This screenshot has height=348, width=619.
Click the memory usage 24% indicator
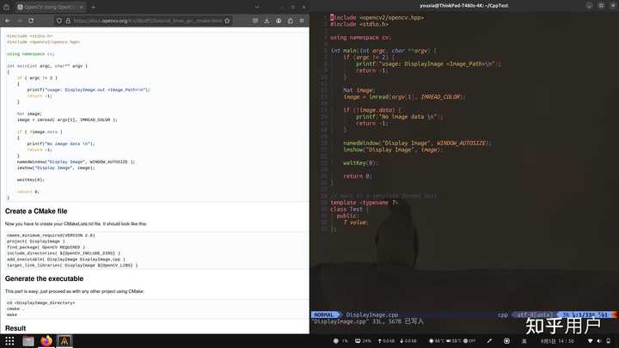click(x=363, y=341)
